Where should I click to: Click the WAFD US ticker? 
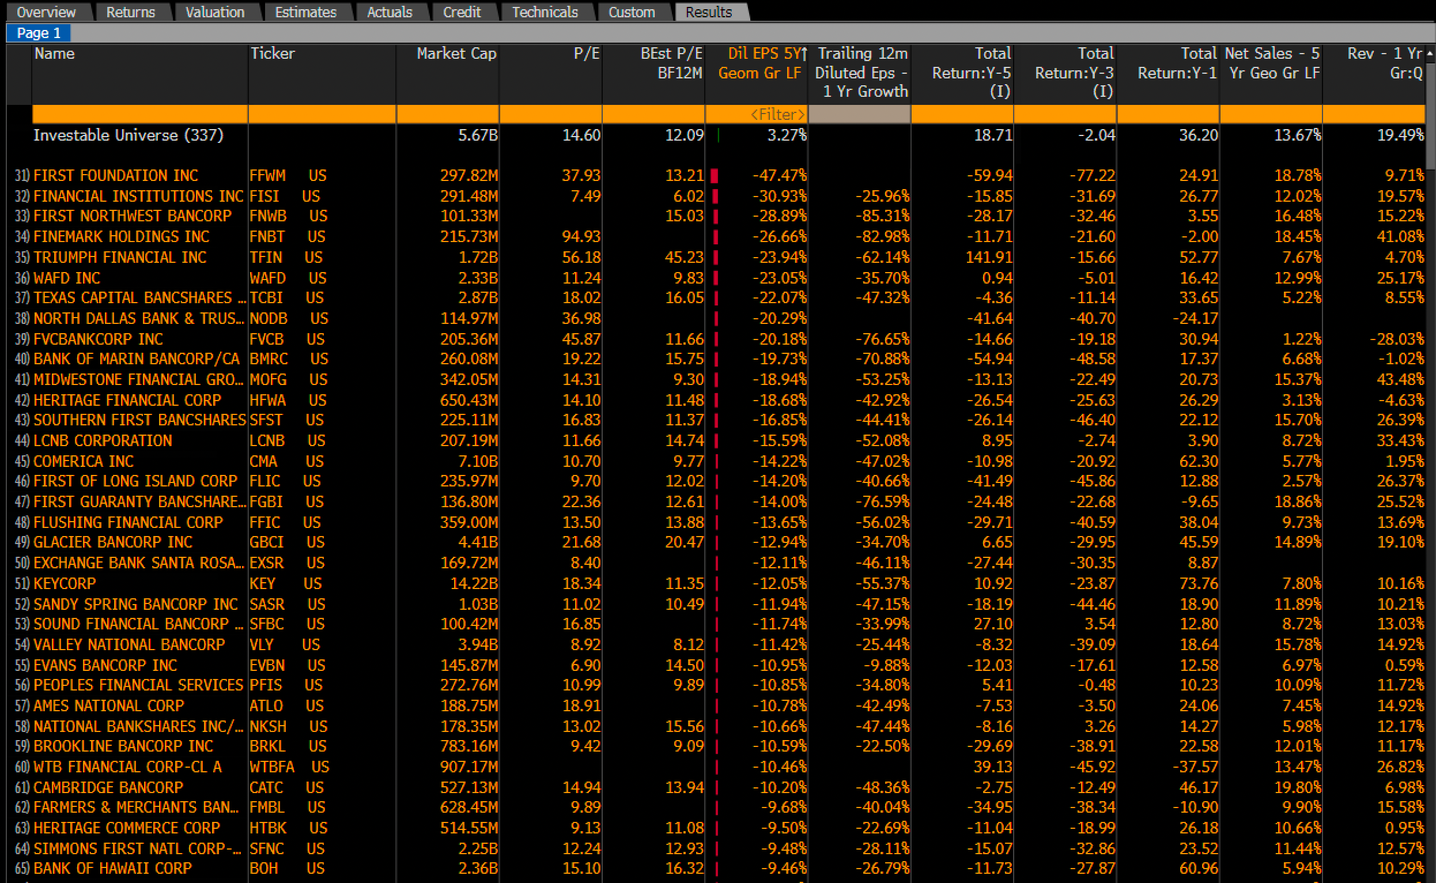tap(288, 277)
